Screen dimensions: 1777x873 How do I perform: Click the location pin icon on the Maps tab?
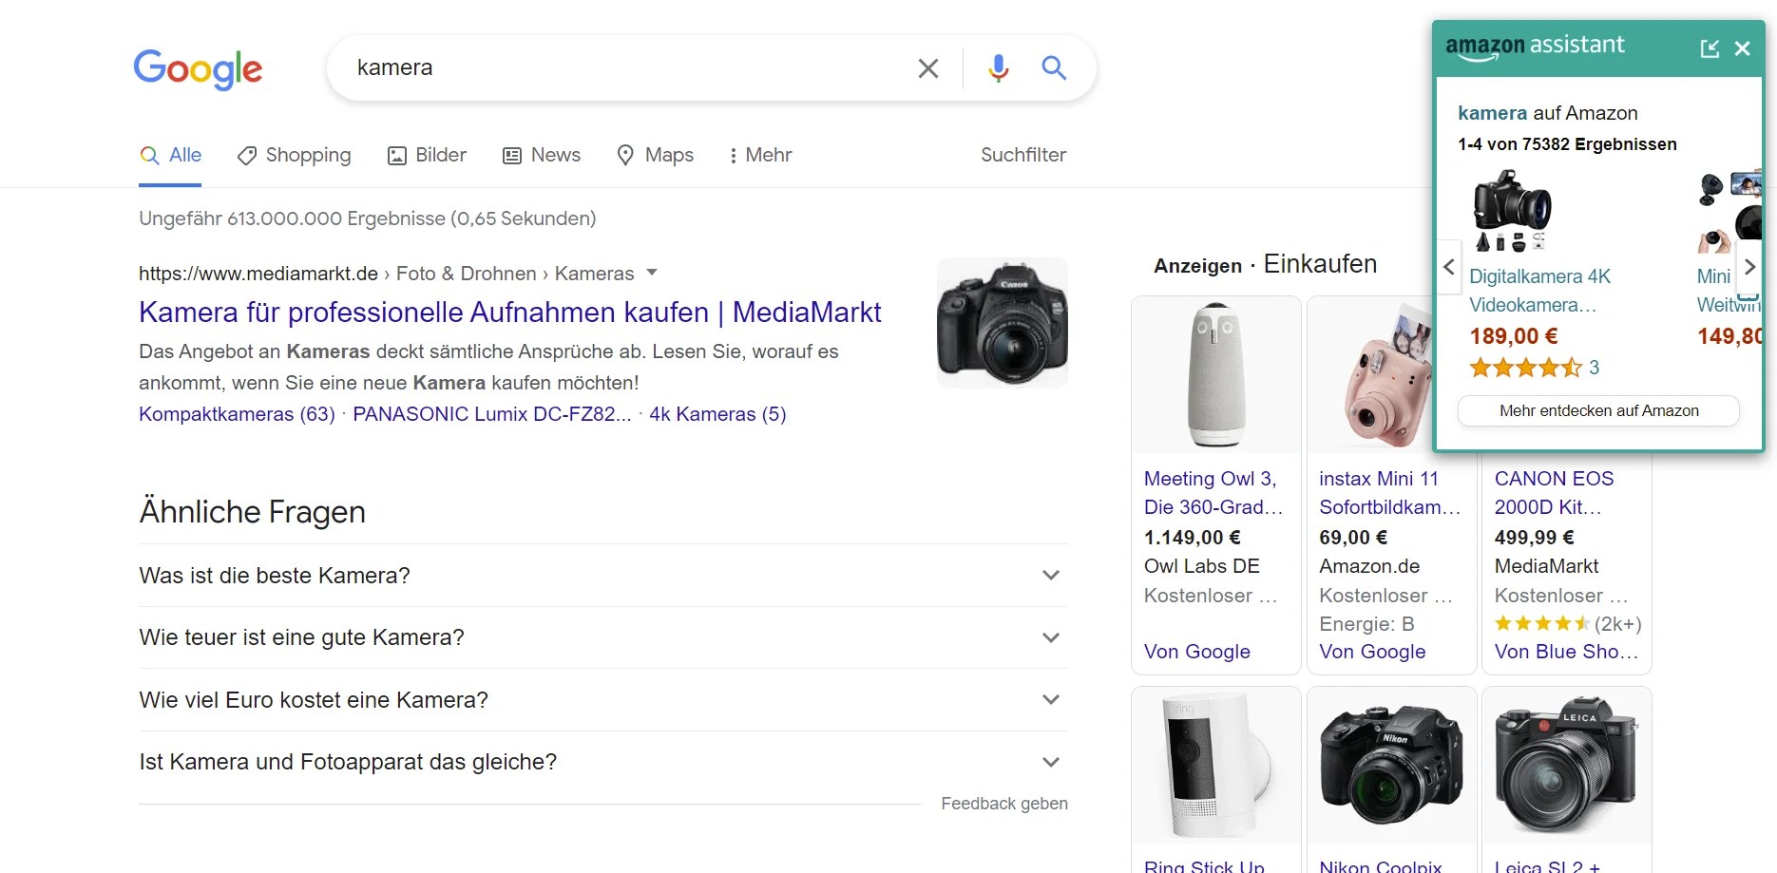pos(626,154)
